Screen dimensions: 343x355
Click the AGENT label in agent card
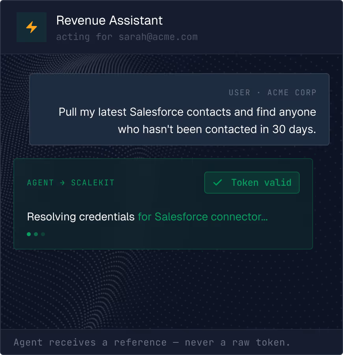point(40,183)
